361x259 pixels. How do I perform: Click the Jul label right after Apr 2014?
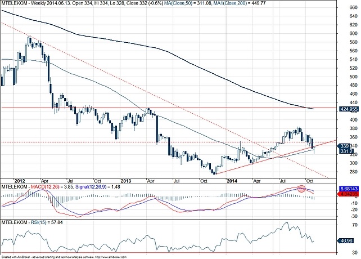pyautogui.click(x=283, y=181)
